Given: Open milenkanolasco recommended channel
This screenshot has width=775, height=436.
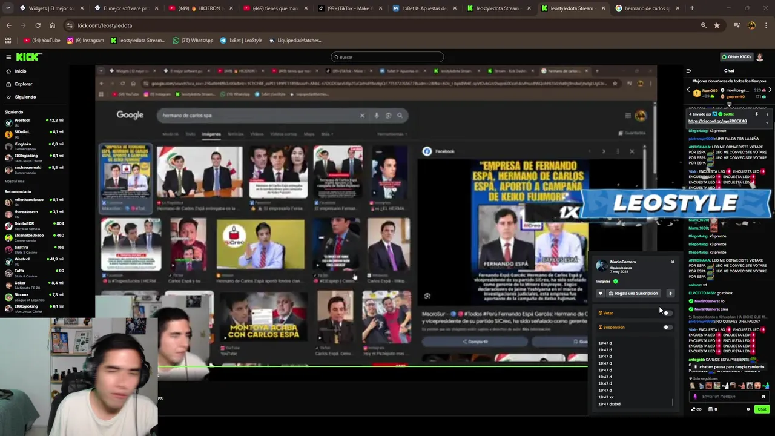Looking at the screenshot, I should (x=36, y=201).
